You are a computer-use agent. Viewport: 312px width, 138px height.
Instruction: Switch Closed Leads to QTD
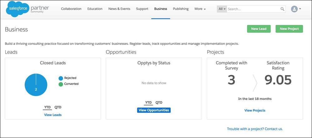click(58, 107)
